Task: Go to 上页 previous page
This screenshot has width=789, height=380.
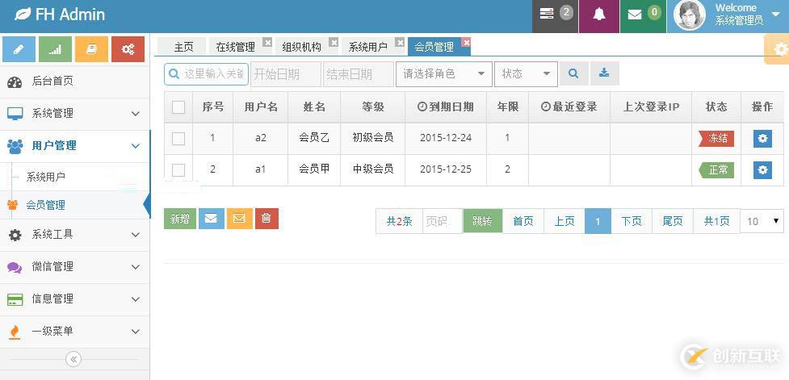Action: (564, 221)
